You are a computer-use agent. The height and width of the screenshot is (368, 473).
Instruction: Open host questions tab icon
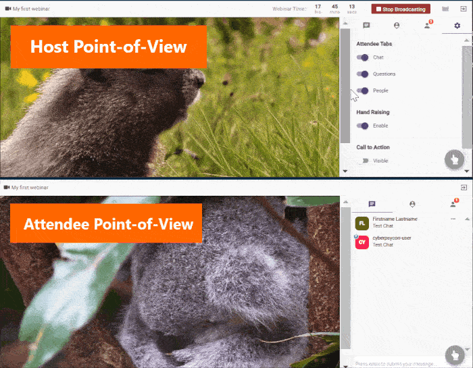point(397,26)
